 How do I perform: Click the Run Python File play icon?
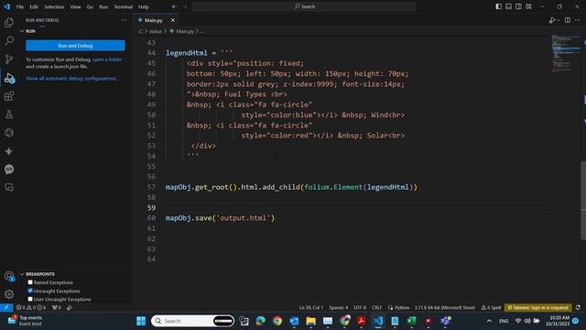tap(552, 20)
